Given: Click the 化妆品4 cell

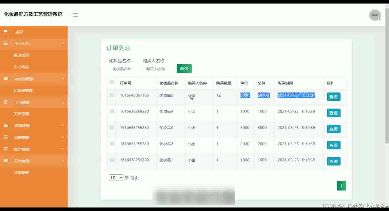Looking at the screenshot, I should [x=166, y=111].
